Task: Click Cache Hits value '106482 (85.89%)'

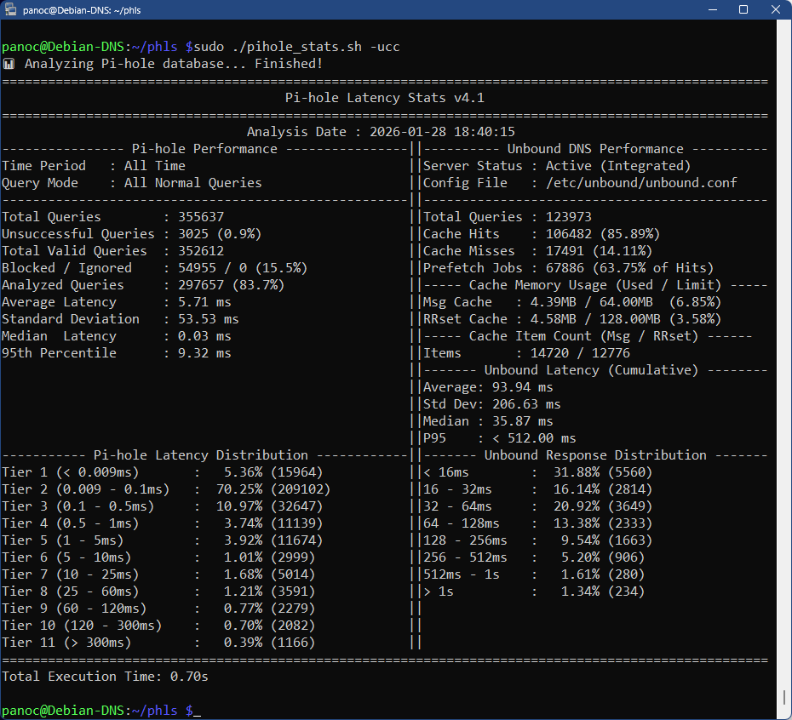Action: pyautogui.click(x=603, y=234)
